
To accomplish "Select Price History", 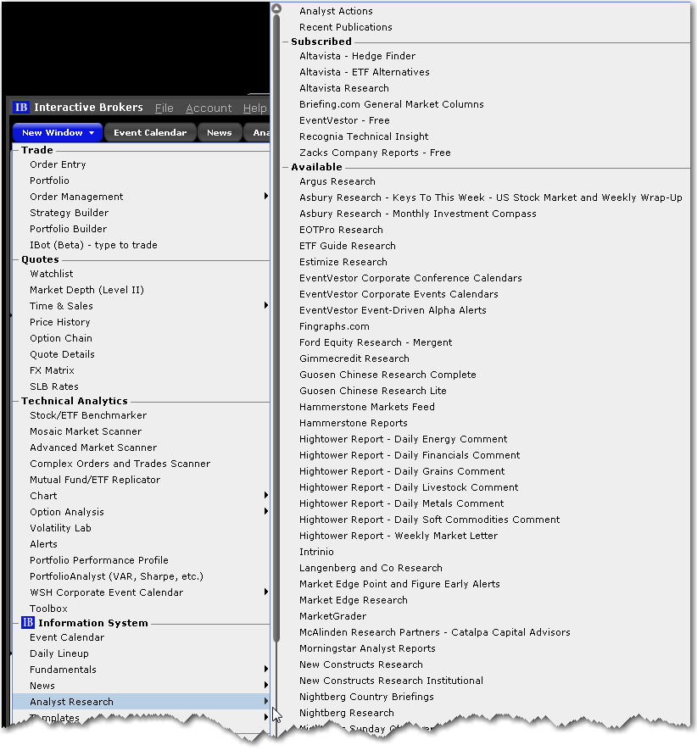I will click(x=60, y=322).
